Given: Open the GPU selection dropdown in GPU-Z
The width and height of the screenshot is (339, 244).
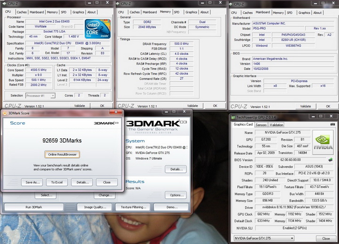Looking at the screenshot, I should pyautogui.click(x=264, y=238).
